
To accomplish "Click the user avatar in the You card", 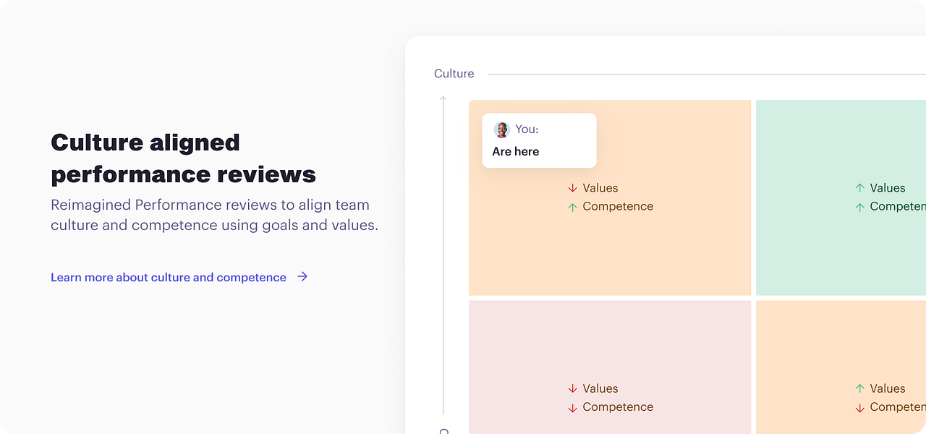I will (x=501, y=129).
